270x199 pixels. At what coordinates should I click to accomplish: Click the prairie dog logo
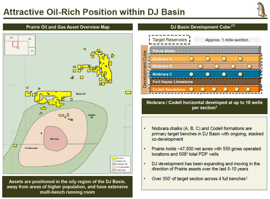[x=262, y=10]
